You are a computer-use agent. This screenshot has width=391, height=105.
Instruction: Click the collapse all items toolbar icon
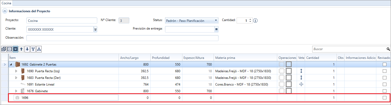tap(9, 49)
